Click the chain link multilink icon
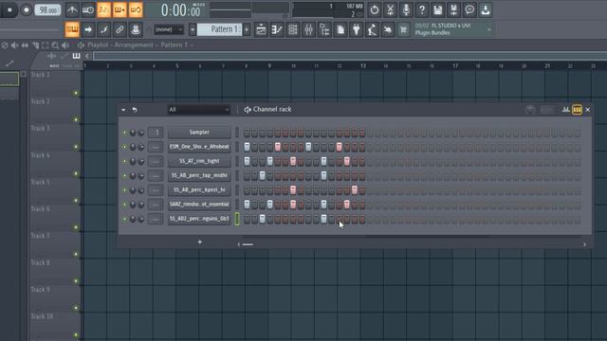607x341 pixels. (120, 29)
